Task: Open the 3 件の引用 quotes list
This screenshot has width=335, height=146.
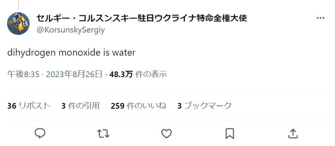Action: click(x=80, y=105)
